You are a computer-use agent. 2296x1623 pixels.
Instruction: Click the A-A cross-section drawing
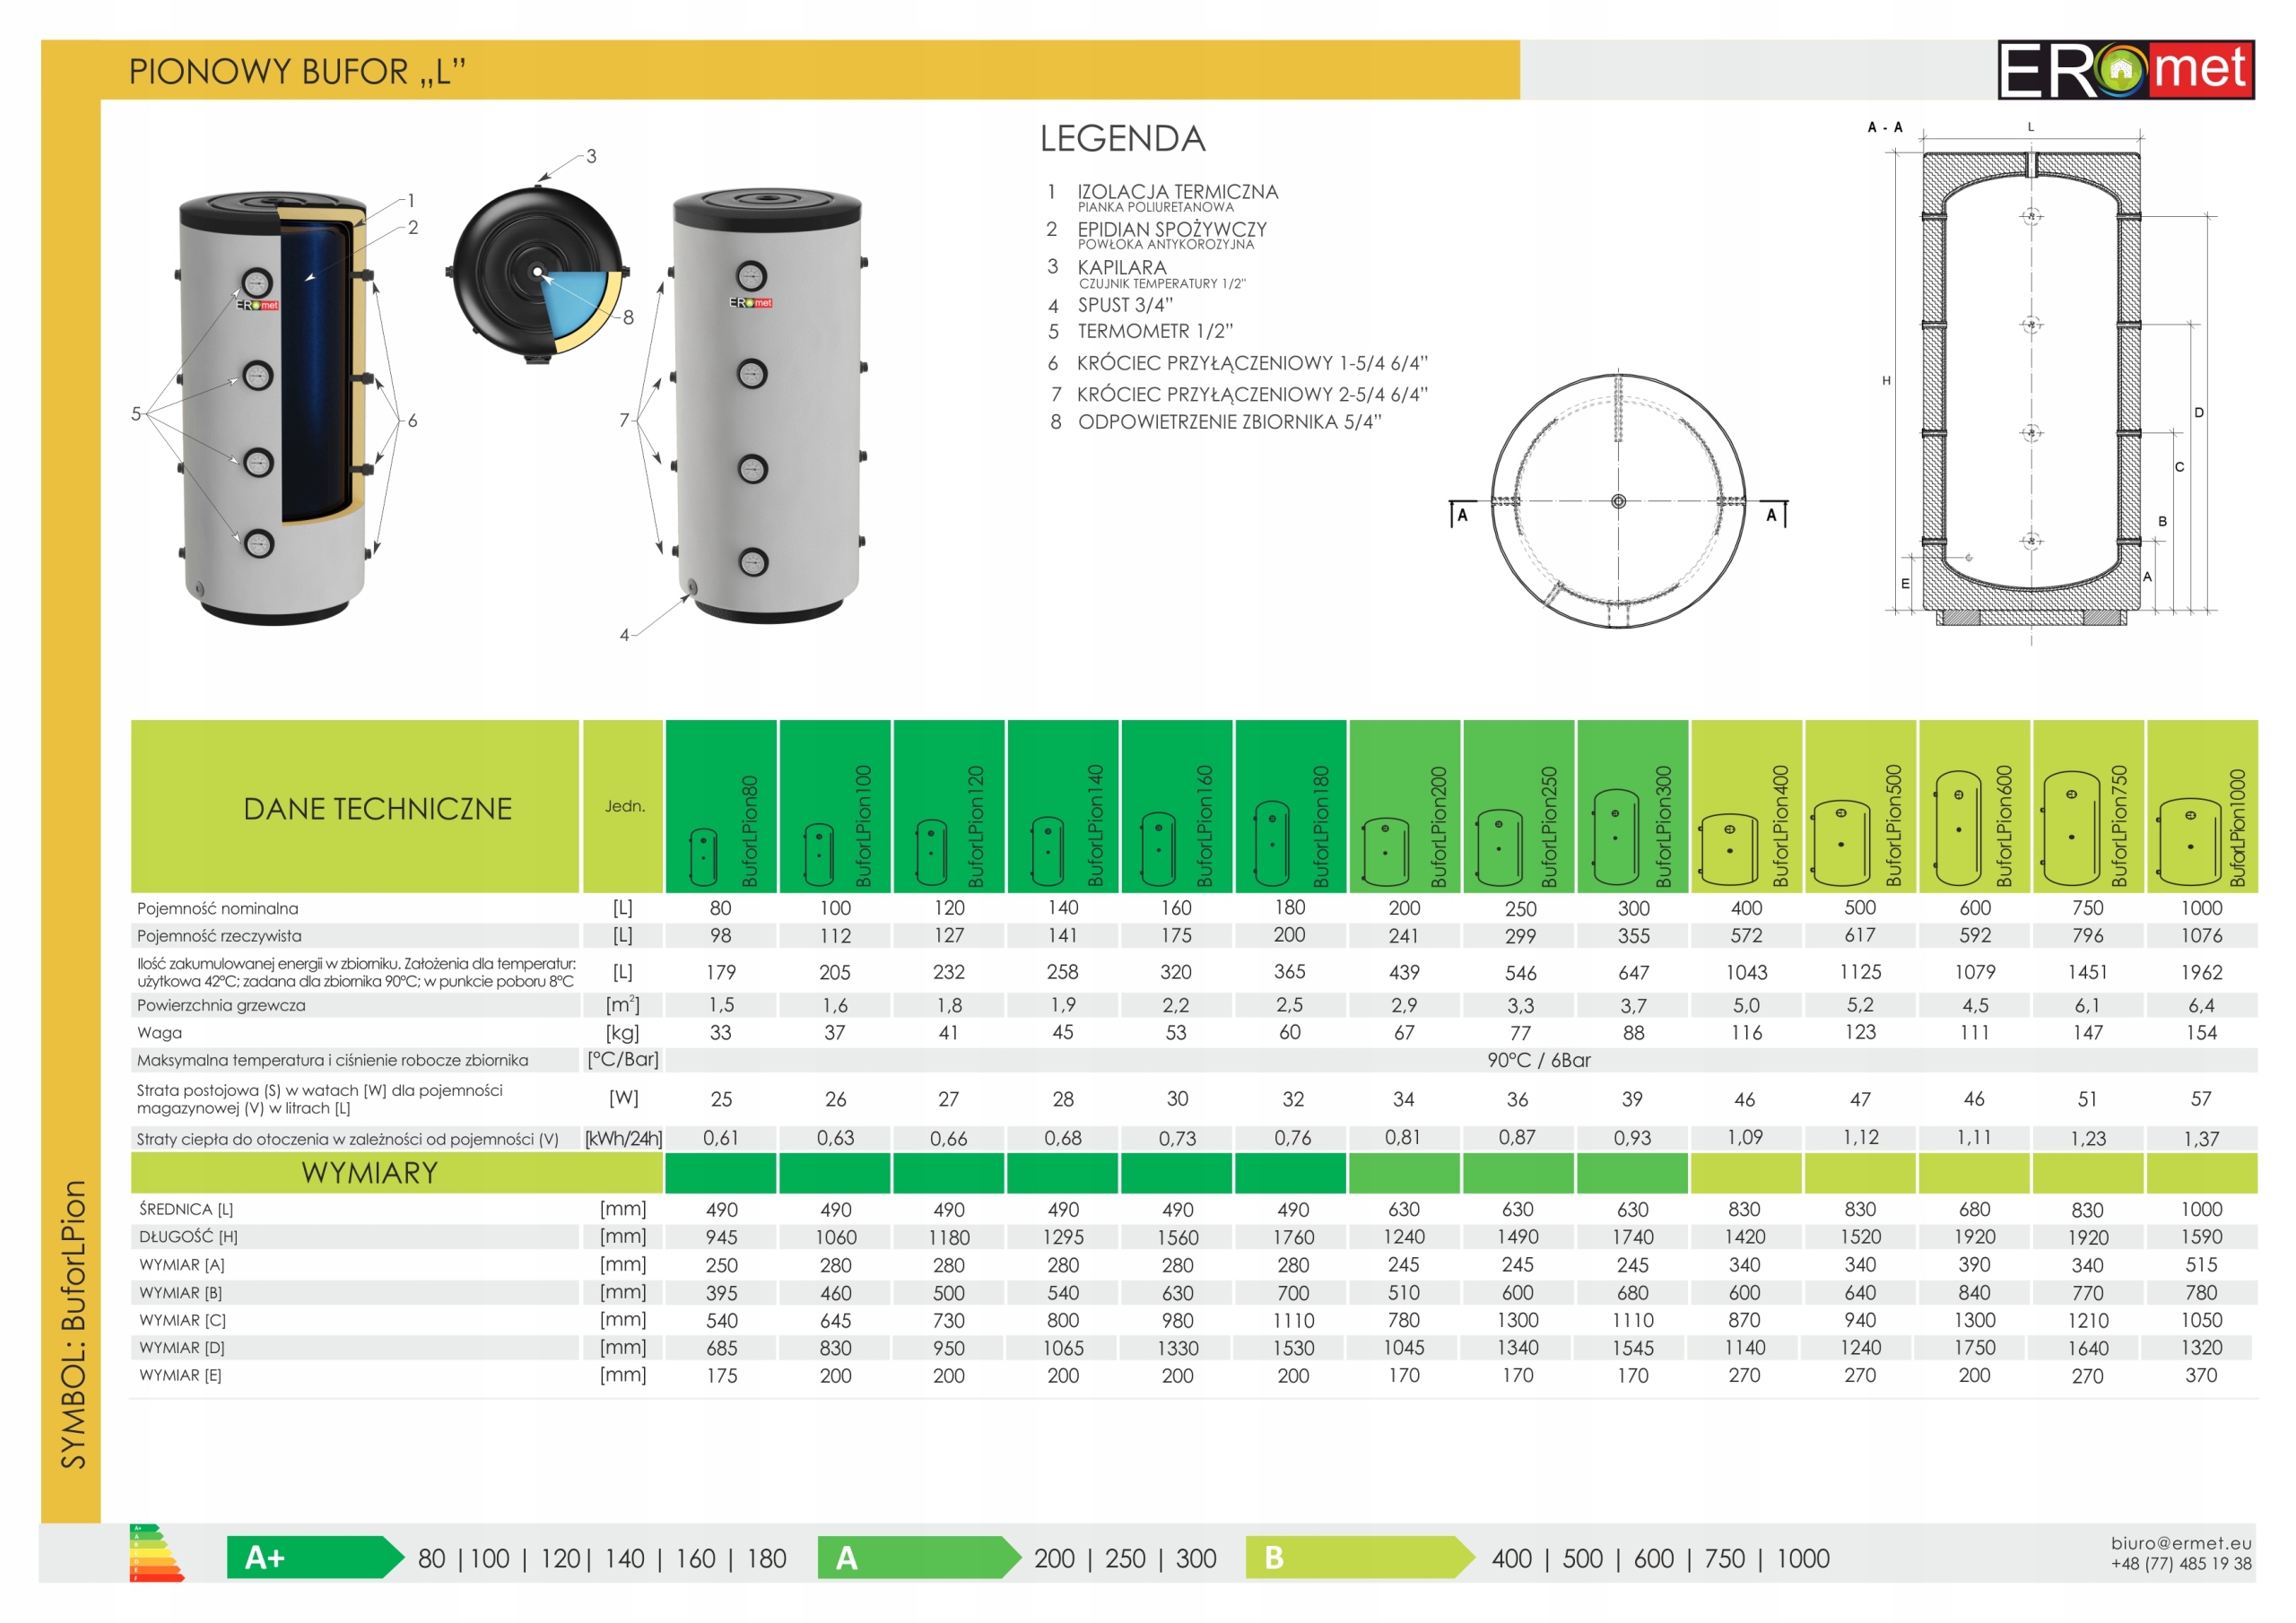(2030, 385)
